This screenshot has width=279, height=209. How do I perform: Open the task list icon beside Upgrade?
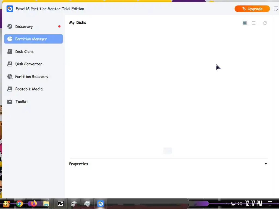tap(276, 9)
